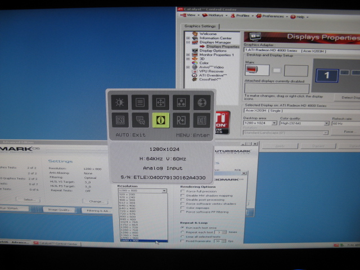Open the Desktop area resolution dropdown

point(274,123)
